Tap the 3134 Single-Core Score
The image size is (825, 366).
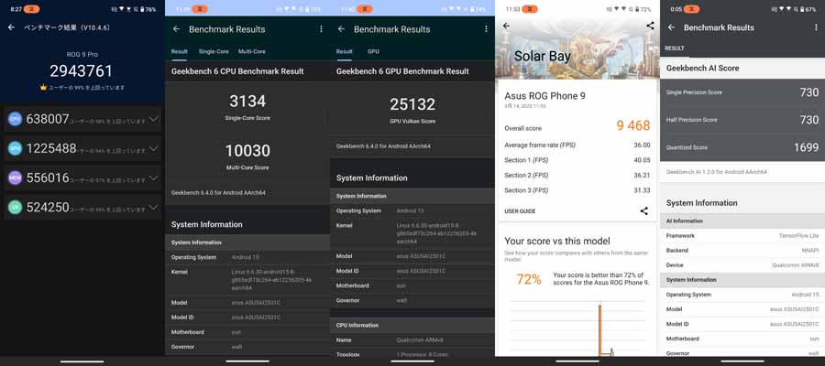click(x=247, y=102)
